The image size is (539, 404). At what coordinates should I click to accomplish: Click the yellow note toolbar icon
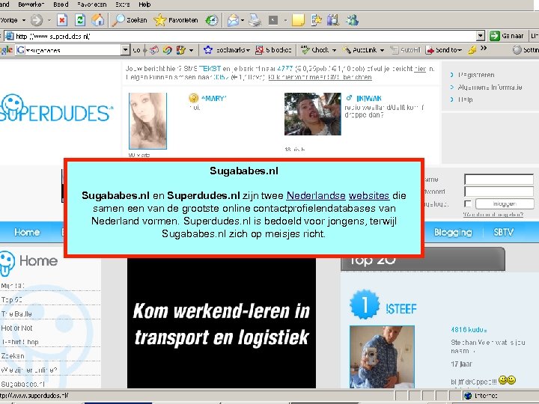pyautogui.click(x=298, y=20)
